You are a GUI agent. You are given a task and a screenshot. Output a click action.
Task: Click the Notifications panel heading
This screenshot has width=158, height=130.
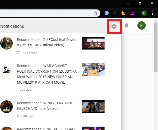point(12,26)
